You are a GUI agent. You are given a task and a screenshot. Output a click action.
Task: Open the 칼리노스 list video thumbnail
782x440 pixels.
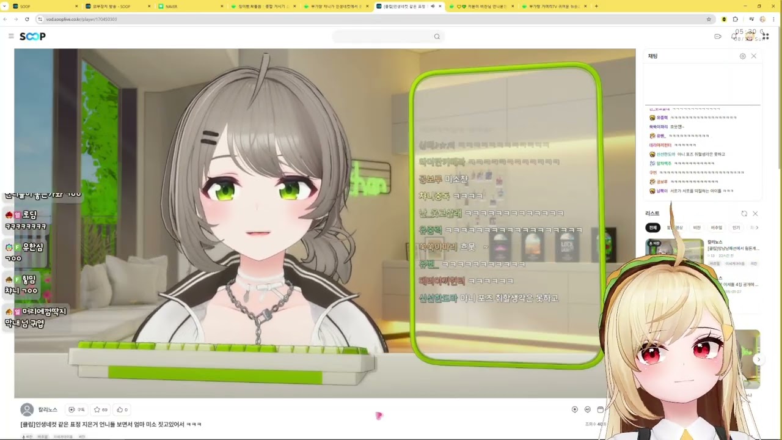click(x=674, y=252)
